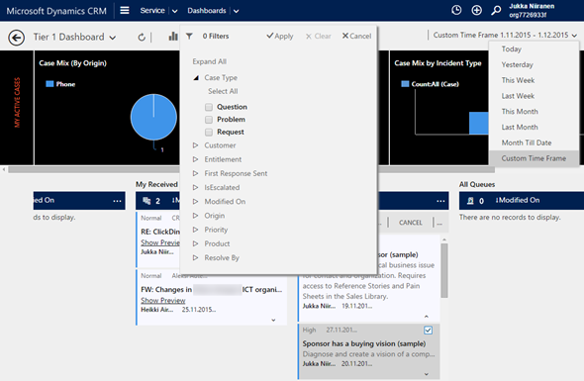The image size is (584, 381).
Task: Click Select All under Case Type
Action: [223, 91]
